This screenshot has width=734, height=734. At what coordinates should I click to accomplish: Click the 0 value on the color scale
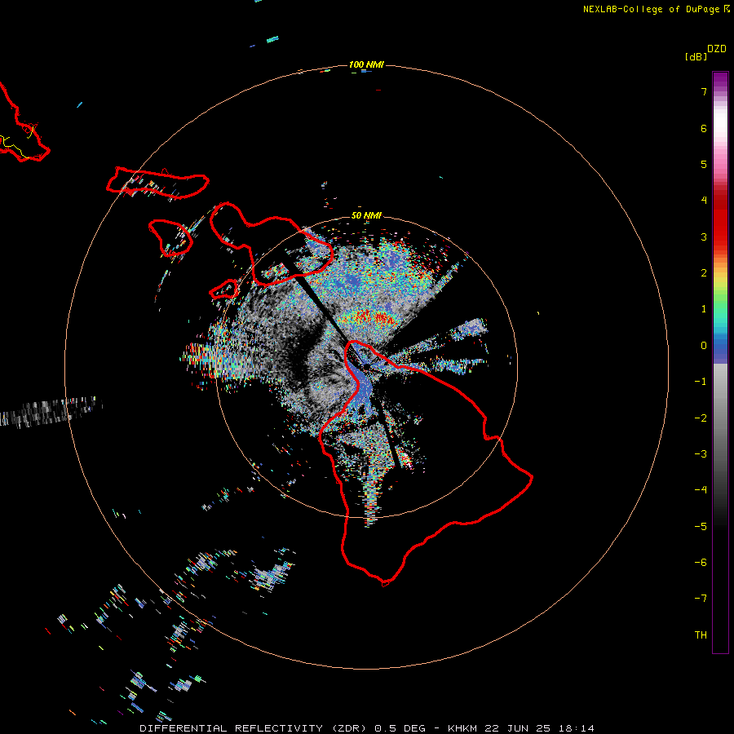pos(704,346)
